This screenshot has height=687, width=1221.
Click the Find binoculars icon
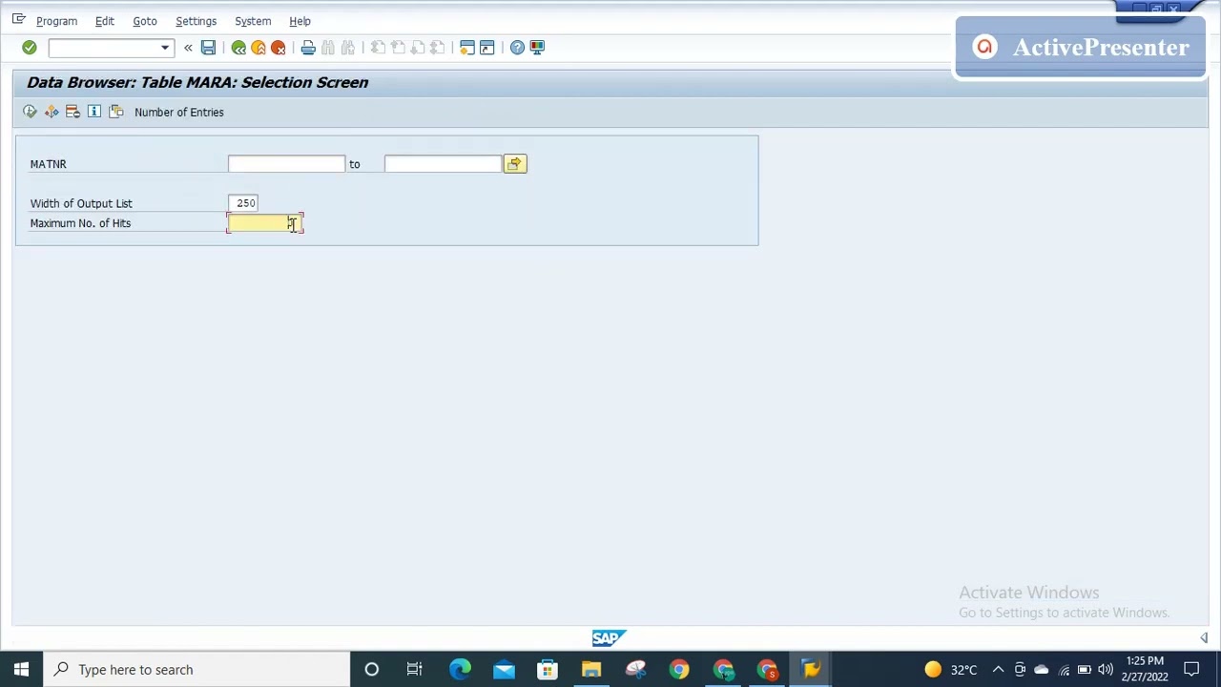click(328, 48)
